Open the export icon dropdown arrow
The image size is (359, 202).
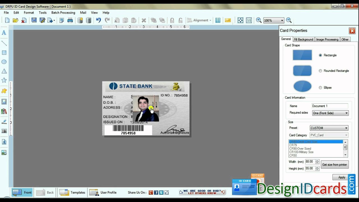coord(54,20)
